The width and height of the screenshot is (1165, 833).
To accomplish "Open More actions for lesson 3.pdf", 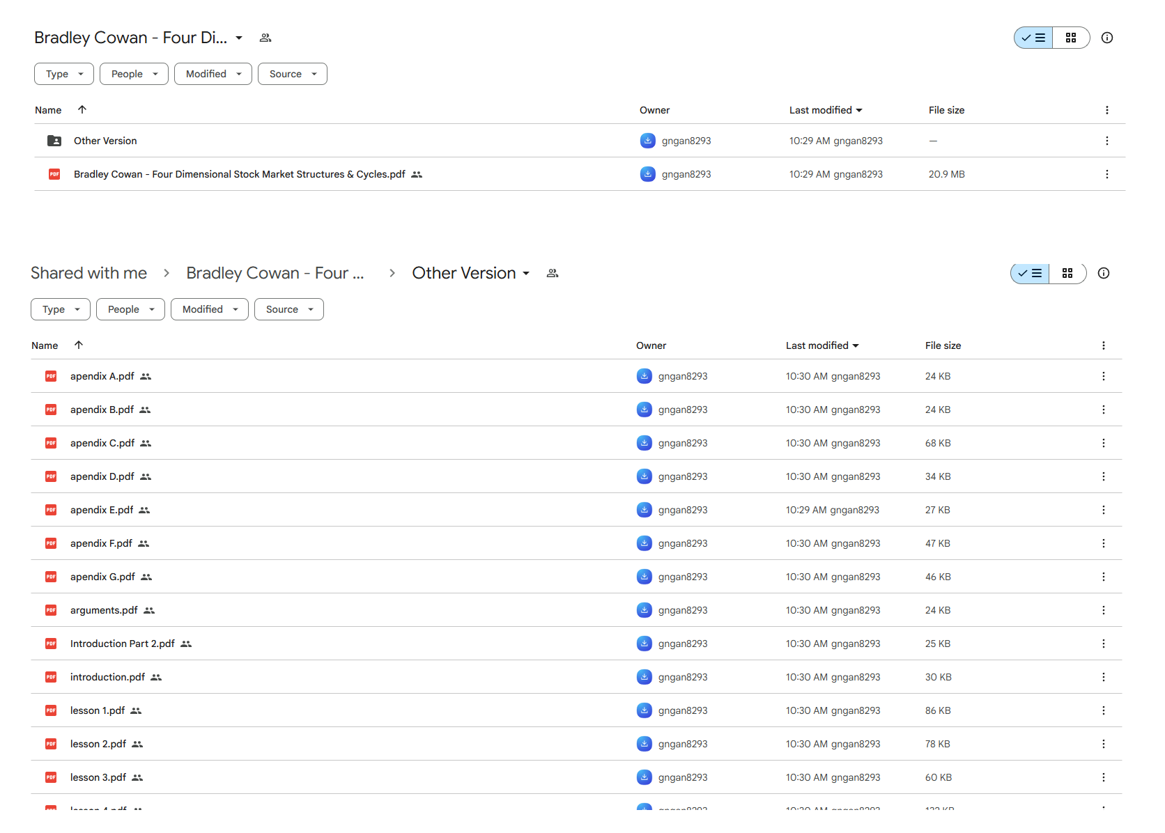I will coord(1103,777).
